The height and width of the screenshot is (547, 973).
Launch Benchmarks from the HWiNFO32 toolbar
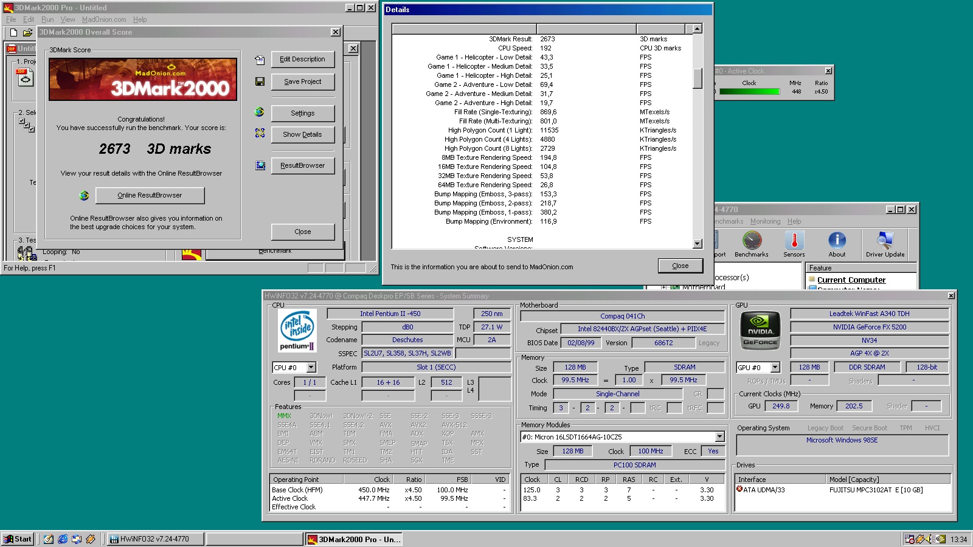click(x=752, y=243)
